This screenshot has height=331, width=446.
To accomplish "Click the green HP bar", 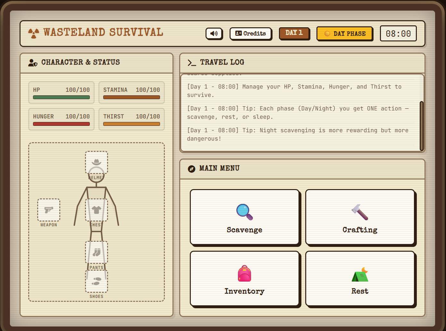I will (61, 97).
